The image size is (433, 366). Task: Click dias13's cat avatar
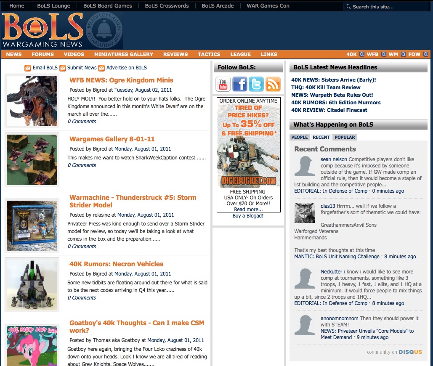pos(304,213)
